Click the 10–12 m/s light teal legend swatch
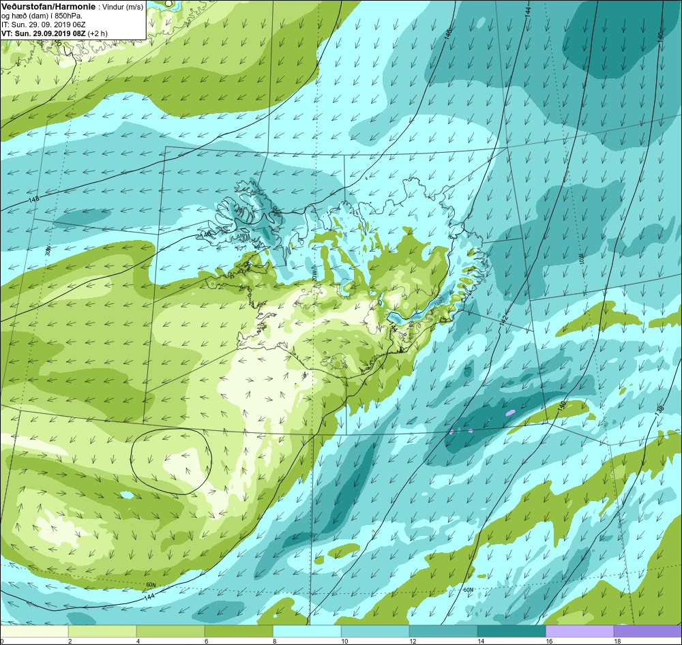The height and width of the screenshot is (645, 682). 375,631
